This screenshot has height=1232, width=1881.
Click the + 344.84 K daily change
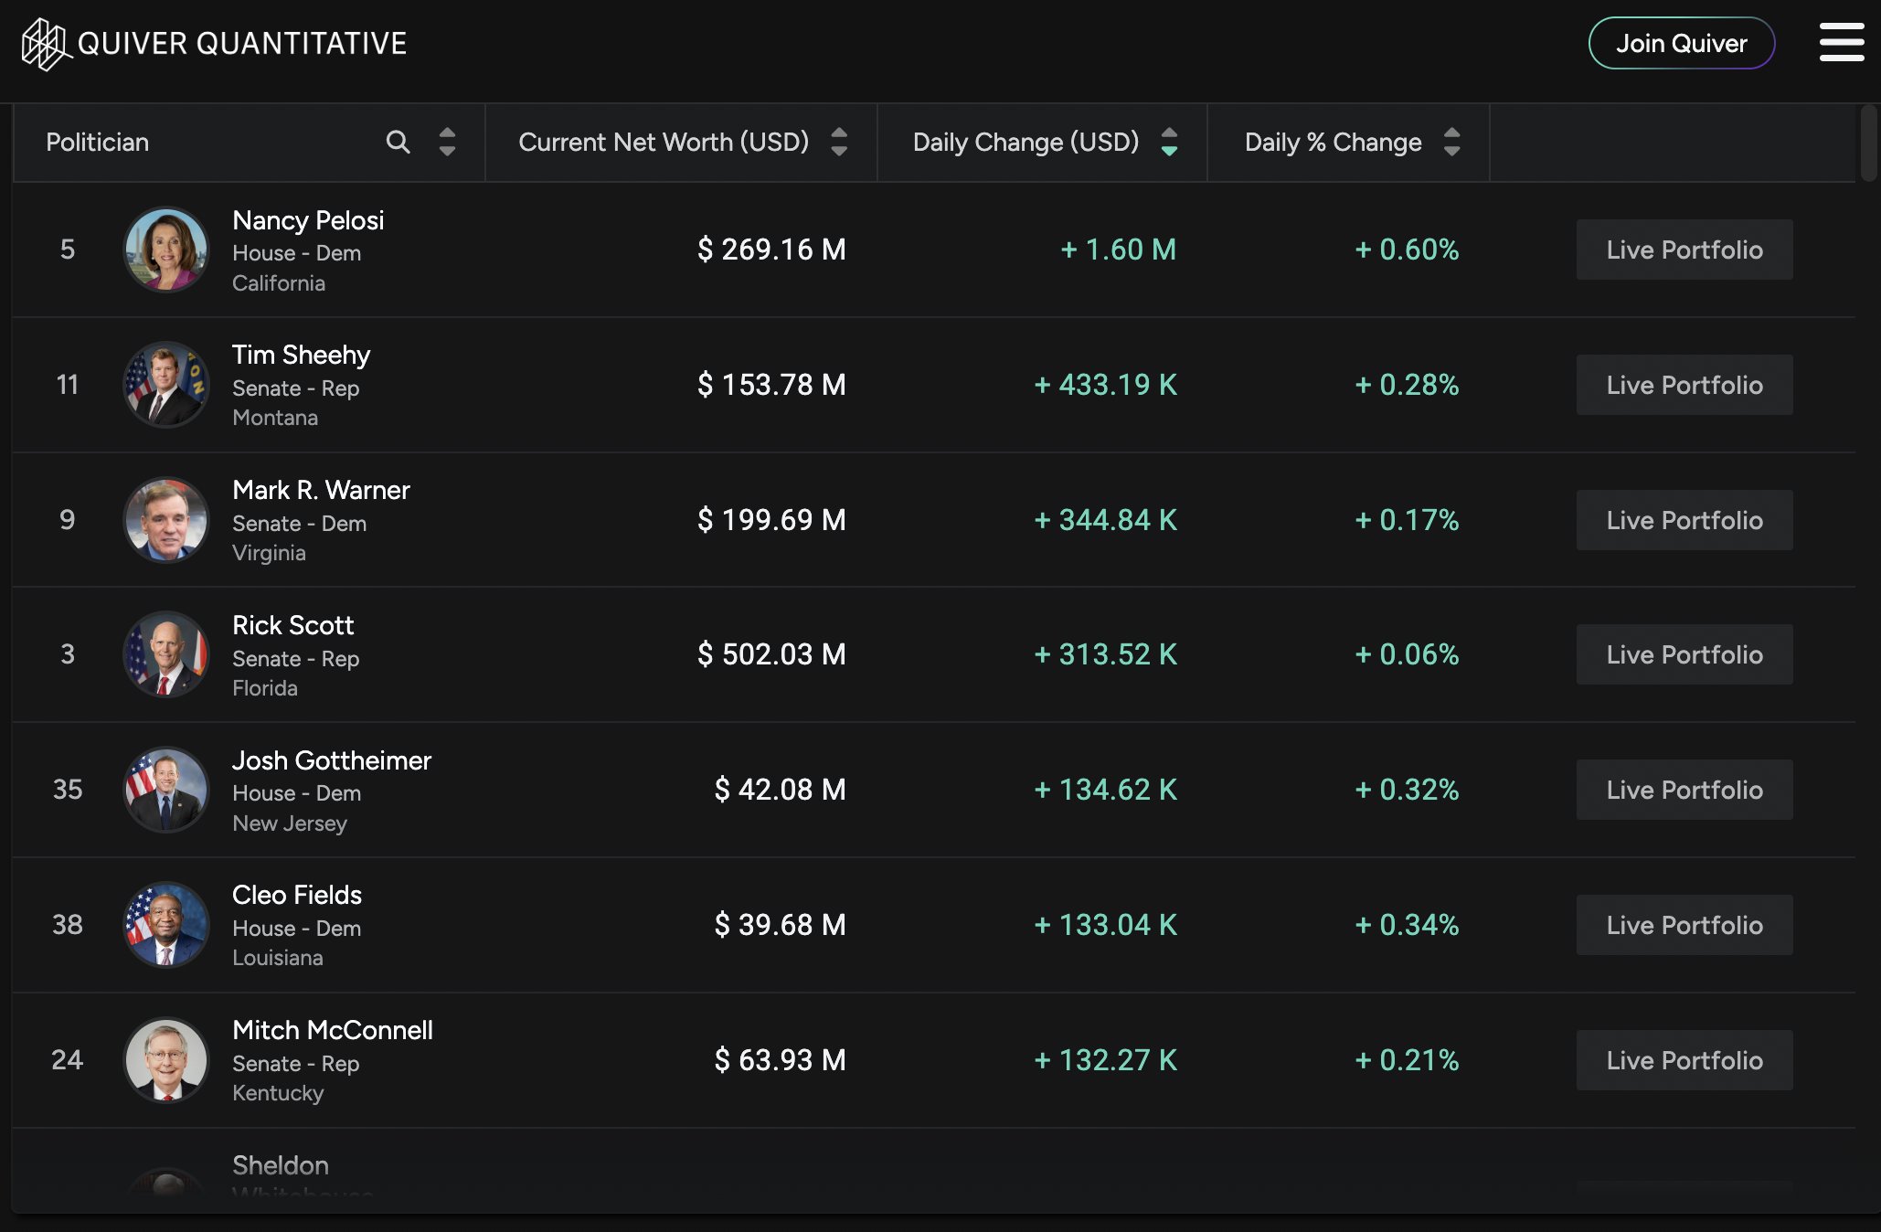pyautogui.click(x=1105, y=520)
